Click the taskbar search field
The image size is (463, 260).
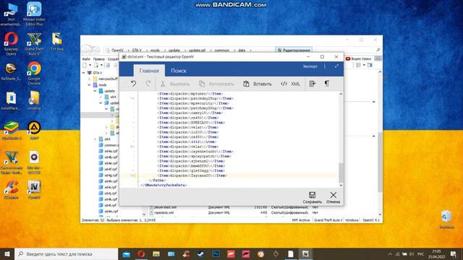click(x=67, y=253)
